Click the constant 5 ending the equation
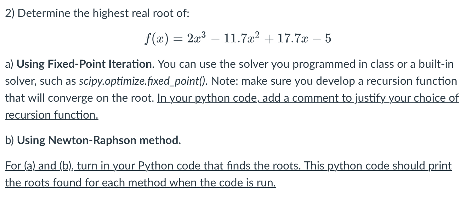This screenshot has width=471, height=197. [x=328, y=39]
